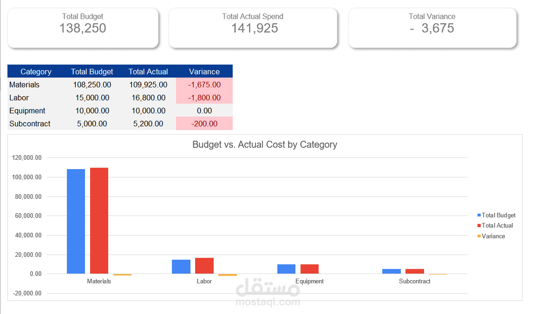Select the blue Equipment budget bar
Screen dimensions: 536x314
tap(287, 269)
